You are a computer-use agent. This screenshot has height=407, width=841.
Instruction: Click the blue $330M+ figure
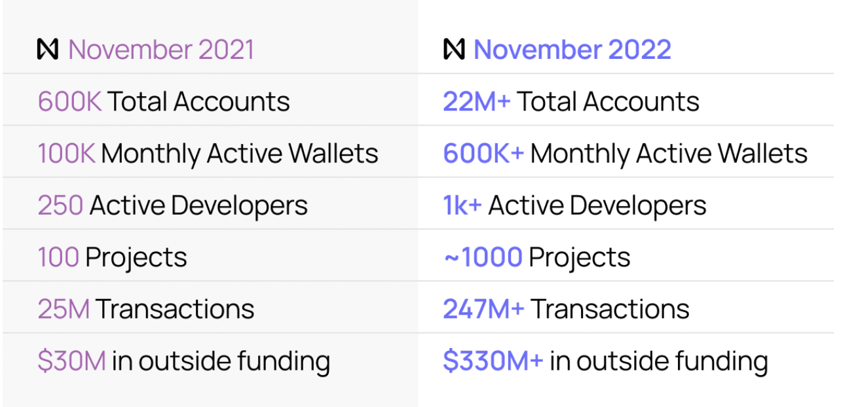pyautogui.click(x=493, y=361)
